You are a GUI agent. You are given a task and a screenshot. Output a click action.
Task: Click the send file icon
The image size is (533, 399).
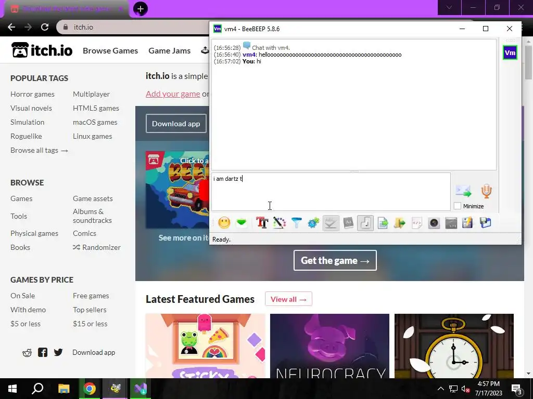click(x=383, y=223)
